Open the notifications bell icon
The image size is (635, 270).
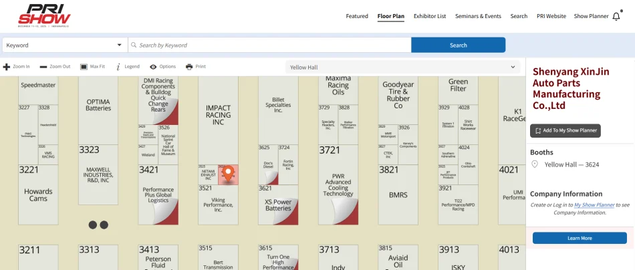pyautogui.click(x=616, y=16)
